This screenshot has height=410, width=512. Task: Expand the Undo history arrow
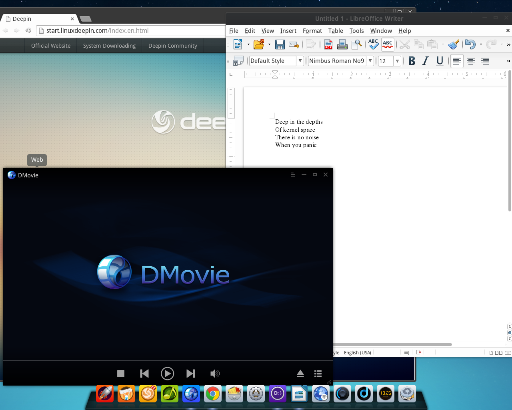tap(481, 44)
